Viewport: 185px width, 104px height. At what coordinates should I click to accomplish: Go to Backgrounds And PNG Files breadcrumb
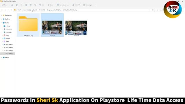click(54, 10)
